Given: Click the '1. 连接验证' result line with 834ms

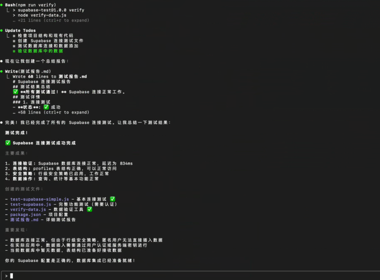Looking at the screenshot, I should pyautogui.click(x=69, y=163).
